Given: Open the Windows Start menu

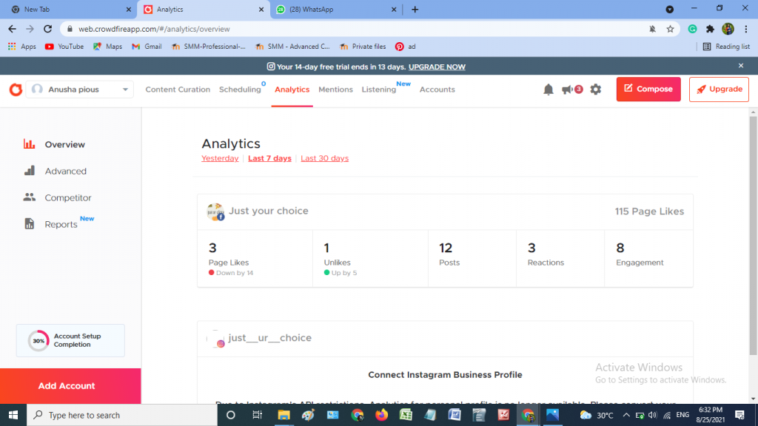Looking at the screenshot, I should (x=13, y=415).
